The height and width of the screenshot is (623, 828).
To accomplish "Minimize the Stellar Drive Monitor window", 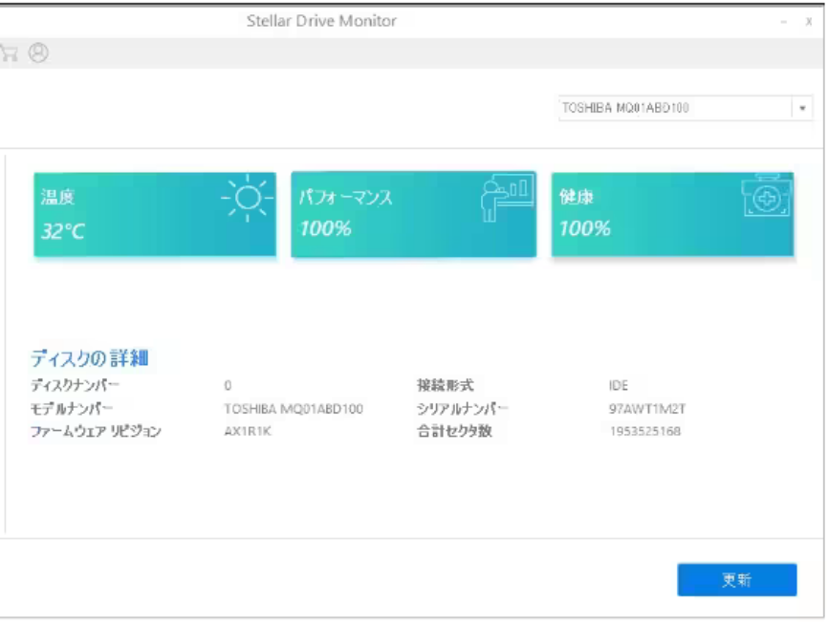I will click(x=784, y=21).
